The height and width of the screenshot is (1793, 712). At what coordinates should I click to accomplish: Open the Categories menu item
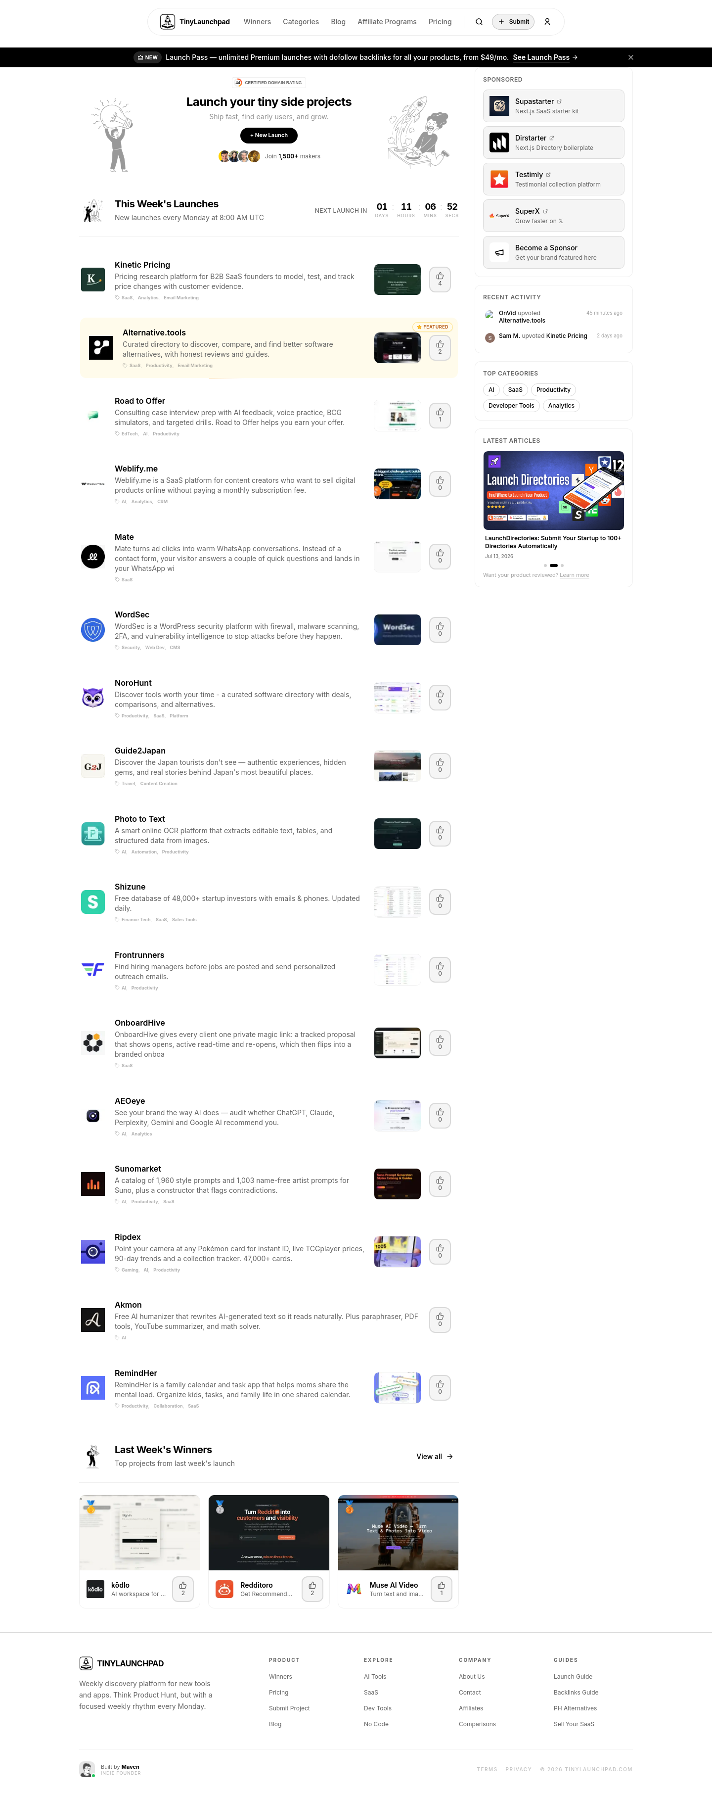(x=301, y=22)
